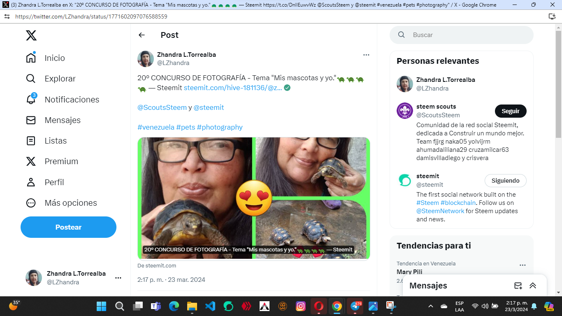This screenshot has height=316, width=562.
Task: Open Mensajes in the left sidebar
Action: [53, 120]
